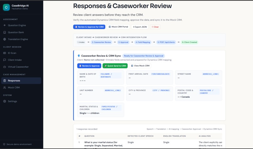
Task: Click the First Arrival Date card label
Action: coord(138,74)
